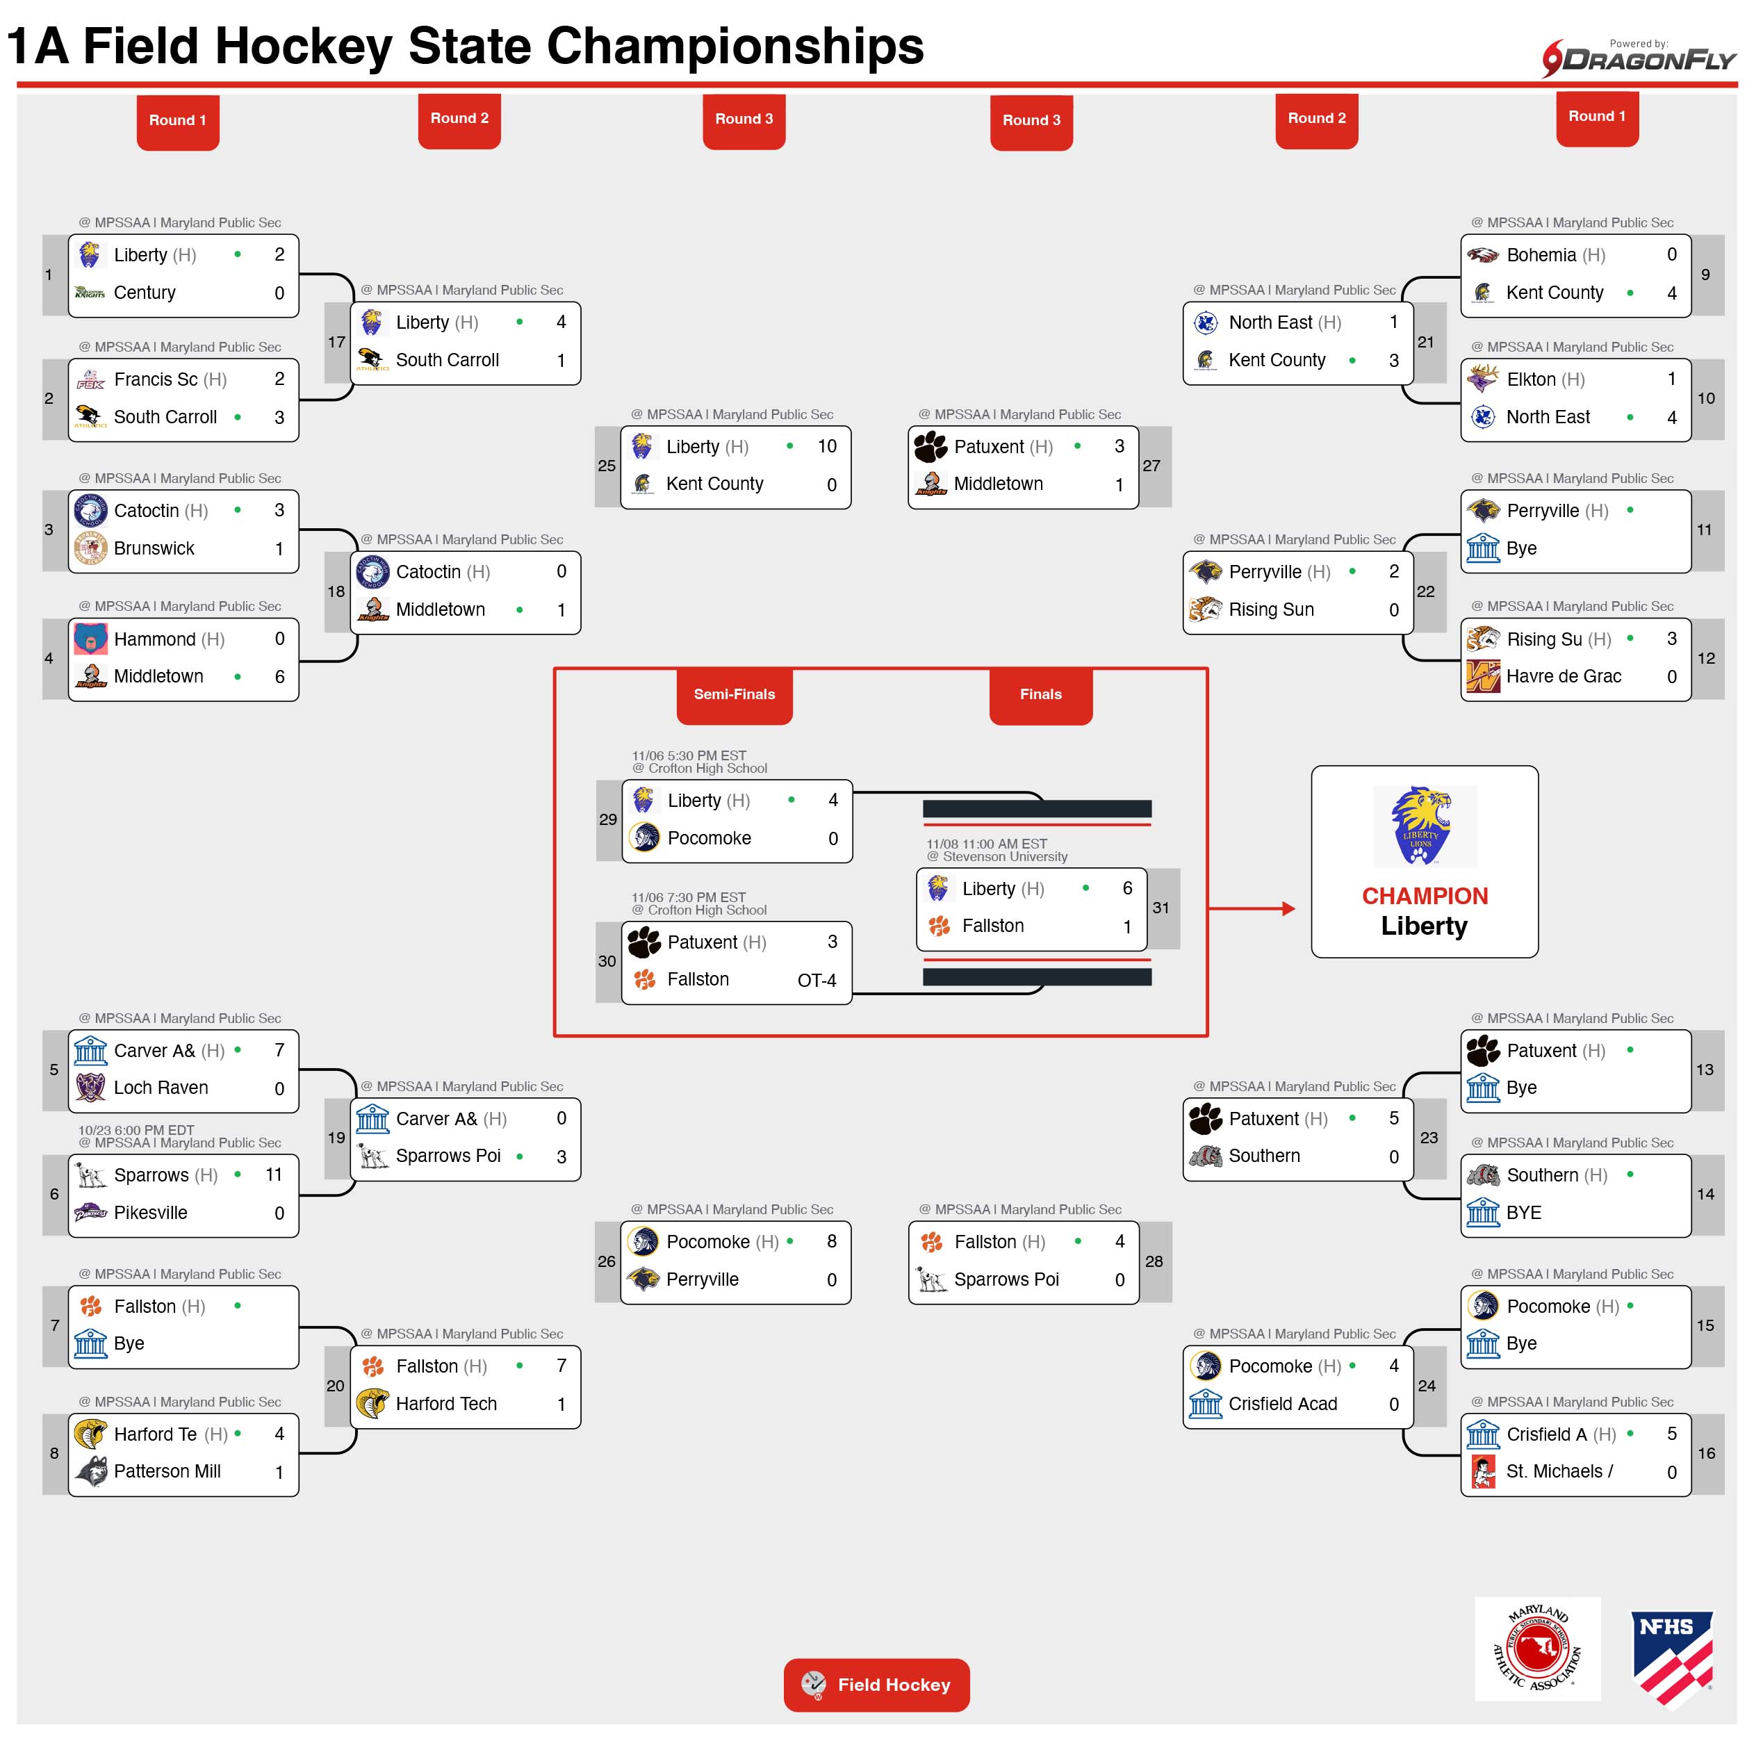Click Bohemia team name in game 9
1763x1743 pixels.
tap(1541, 256)
